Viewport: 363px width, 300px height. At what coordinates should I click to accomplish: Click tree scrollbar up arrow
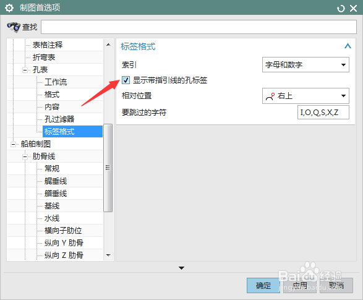coord(108,45)
